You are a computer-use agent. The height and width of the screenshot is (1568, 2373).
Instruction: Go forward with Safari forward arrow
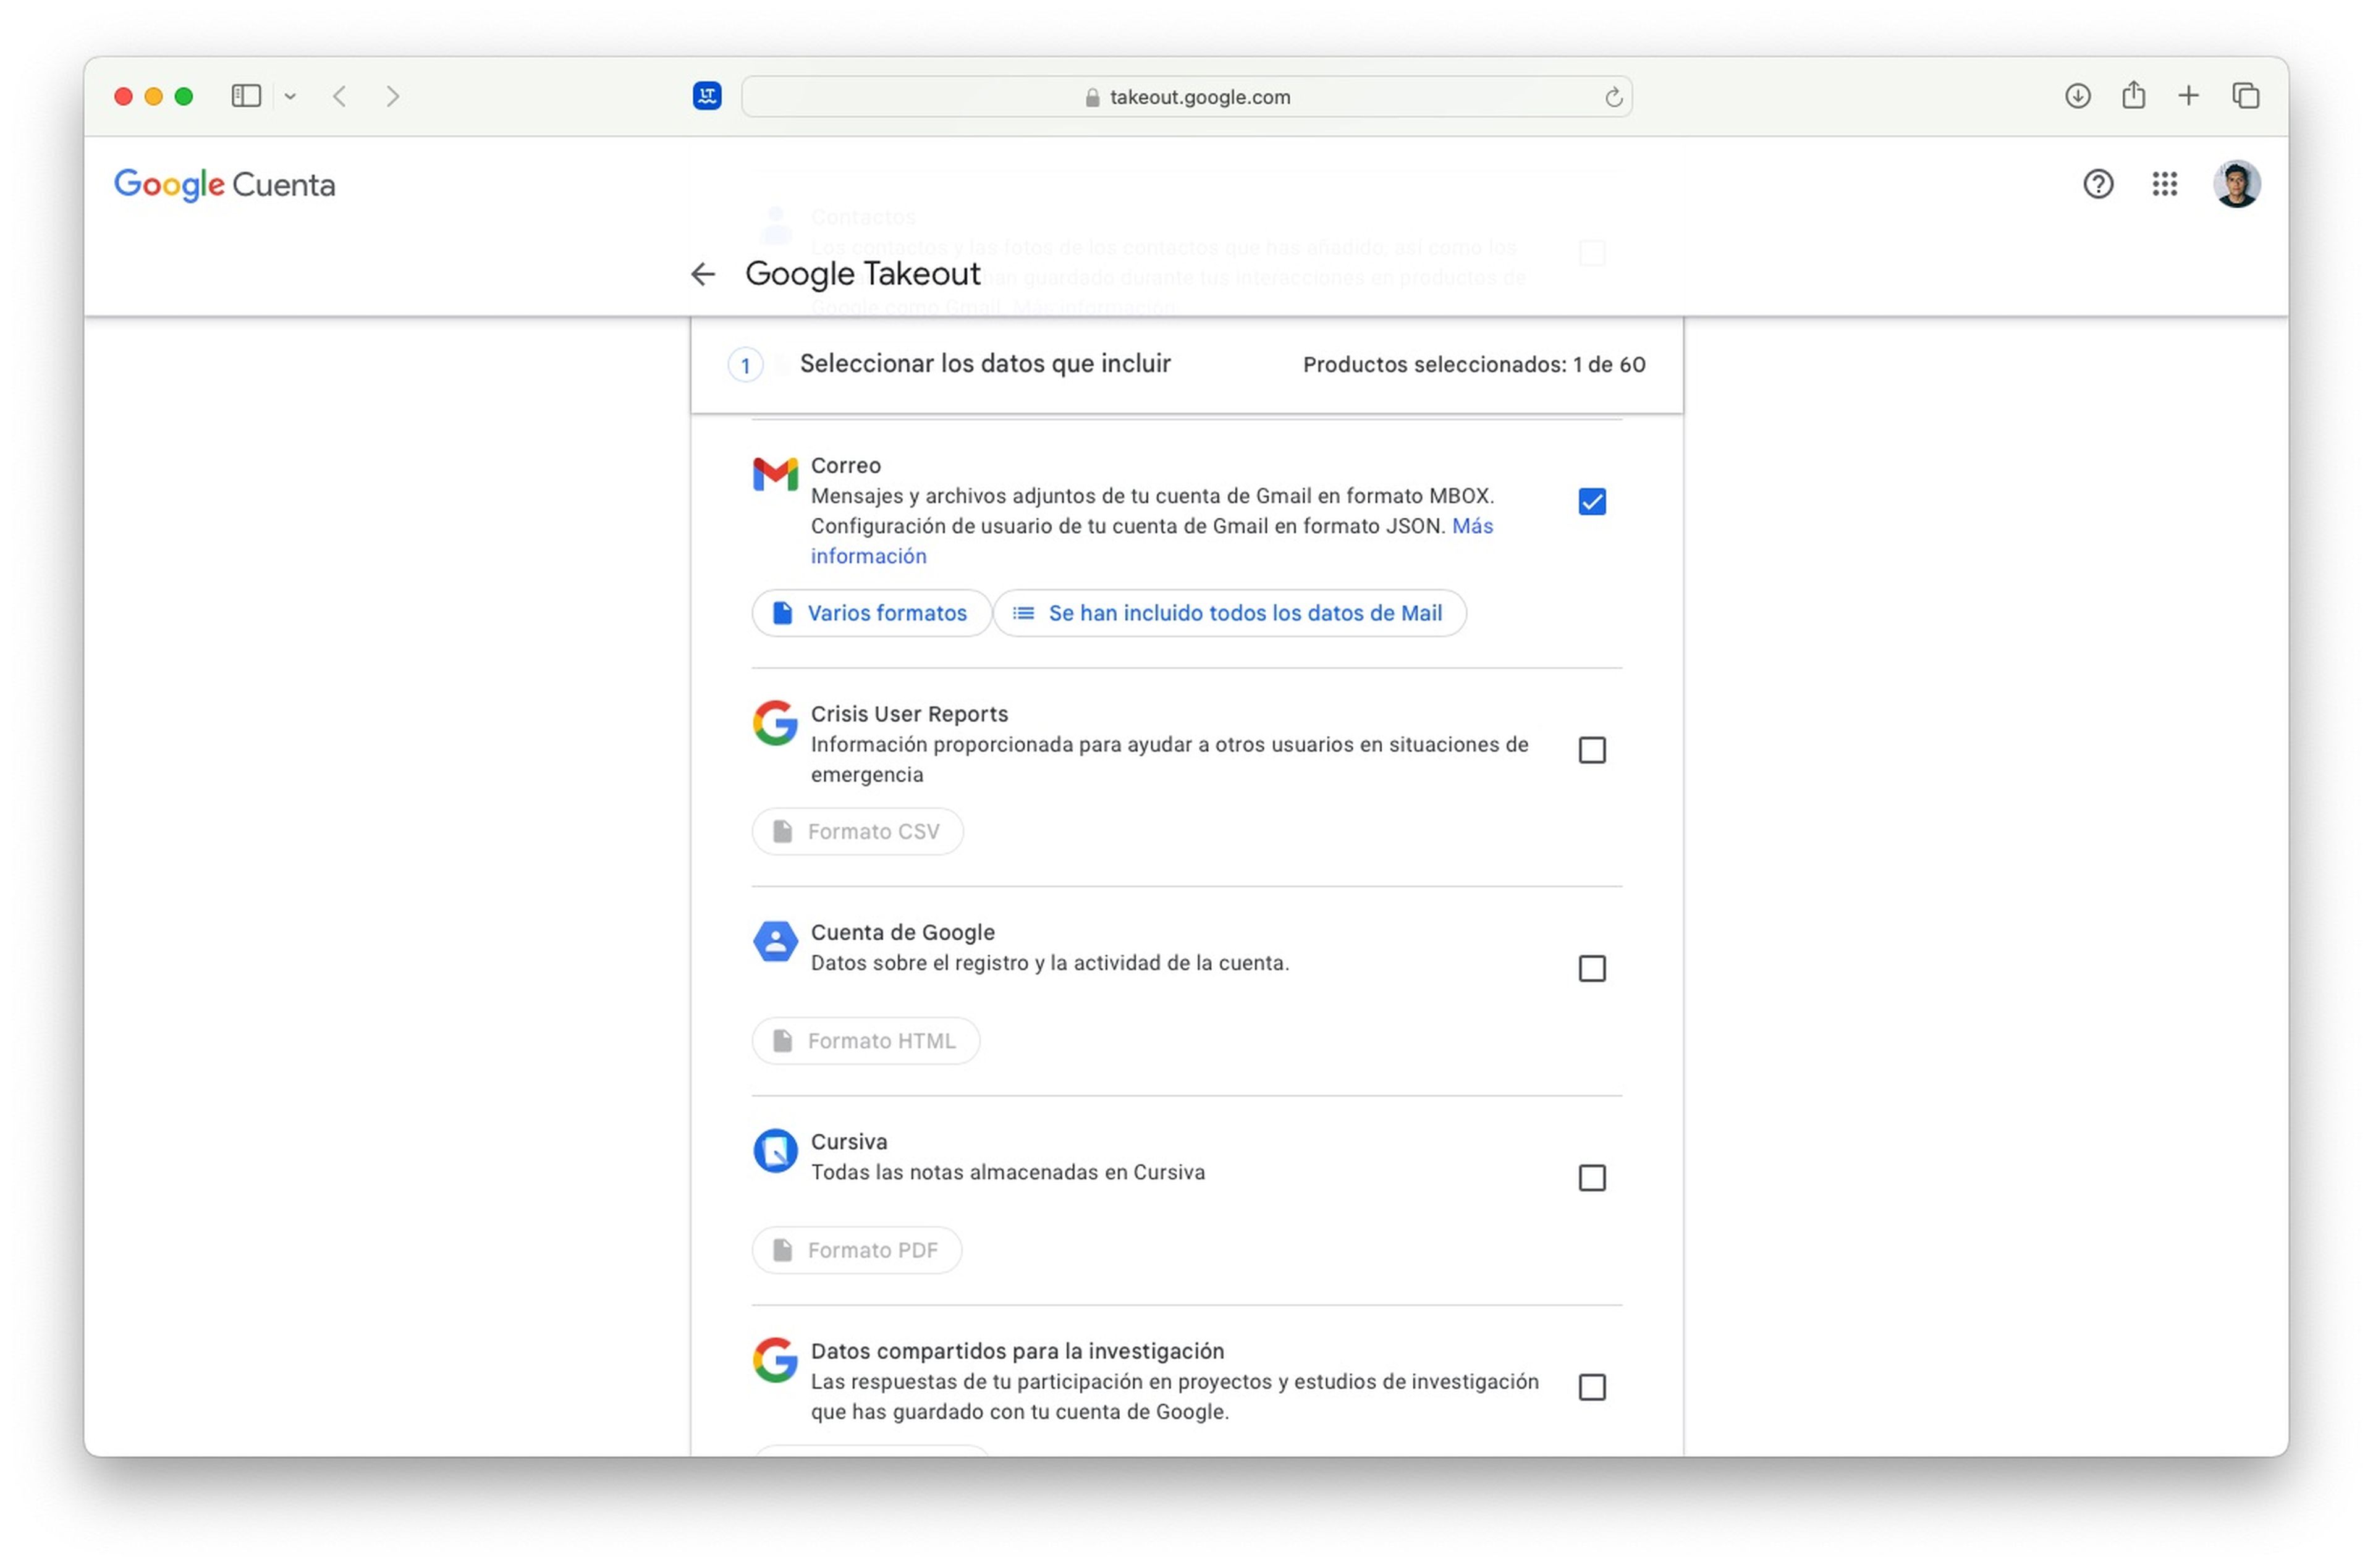393,96
